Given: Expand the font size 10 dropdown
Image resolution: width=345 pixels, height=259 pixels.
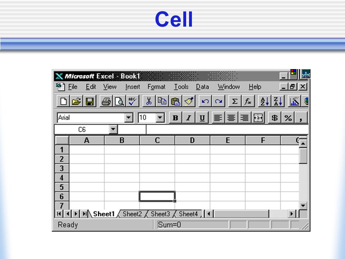Looking at the screenshot, I should pyautogui.click(x=160, y=118).
